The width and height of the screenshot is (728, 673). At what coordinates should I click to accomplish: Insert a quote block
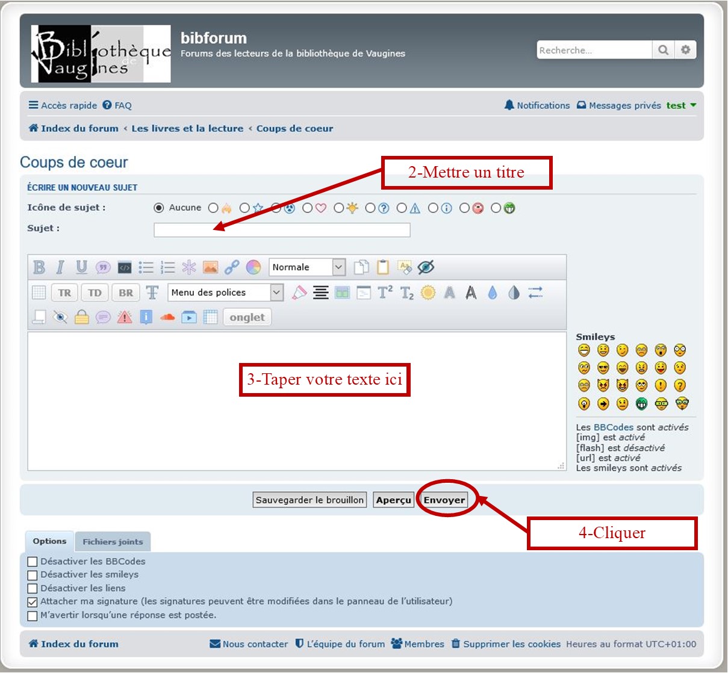103,267
